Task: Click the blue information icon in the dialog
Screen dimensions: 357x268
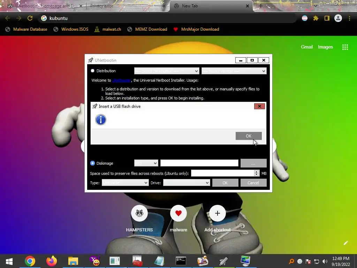Action: (x=101, y=120)
